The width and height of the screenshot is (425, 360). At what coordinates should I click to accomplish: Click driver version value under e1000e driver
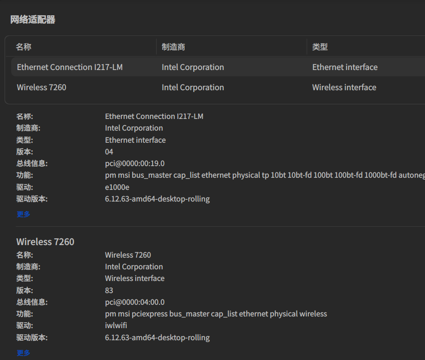pos(158,199)
